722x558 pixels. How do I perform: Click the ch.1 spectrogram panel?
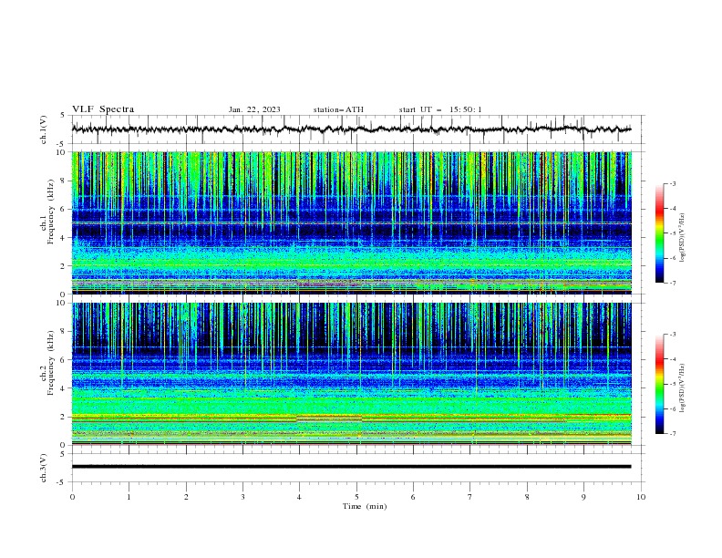click(351, 222)
